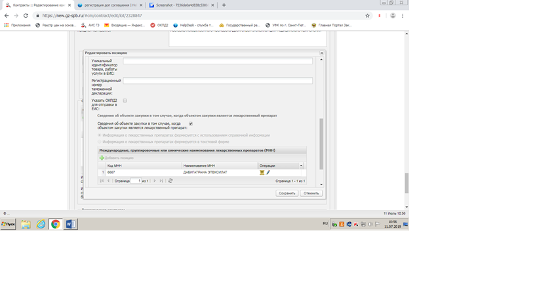Viewport: 537px width, 302px height.
Task: Click the Наименование МНН column header
Action: click(220, 165)
